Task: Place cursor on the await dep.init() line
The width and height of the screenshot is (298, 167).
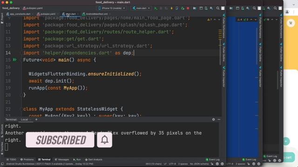Action: pos(51,81)
